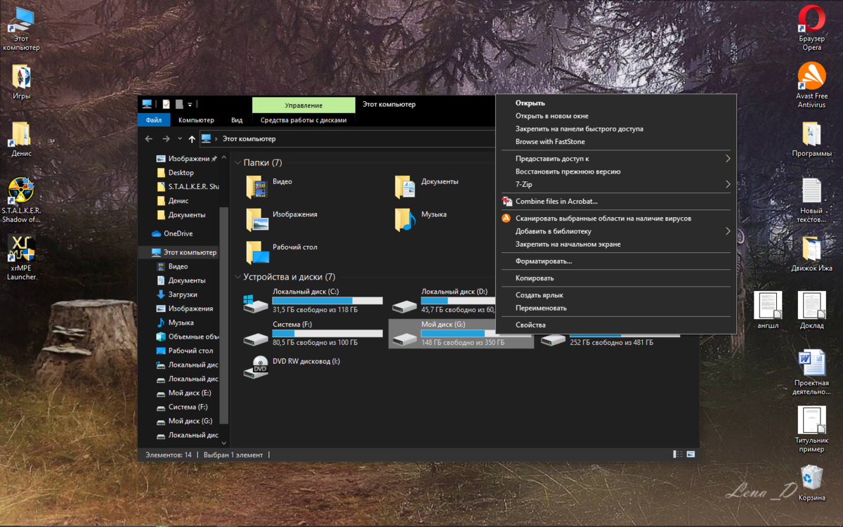
Task: Select the Корзина recycle bin icon
Action: point(811,483)
